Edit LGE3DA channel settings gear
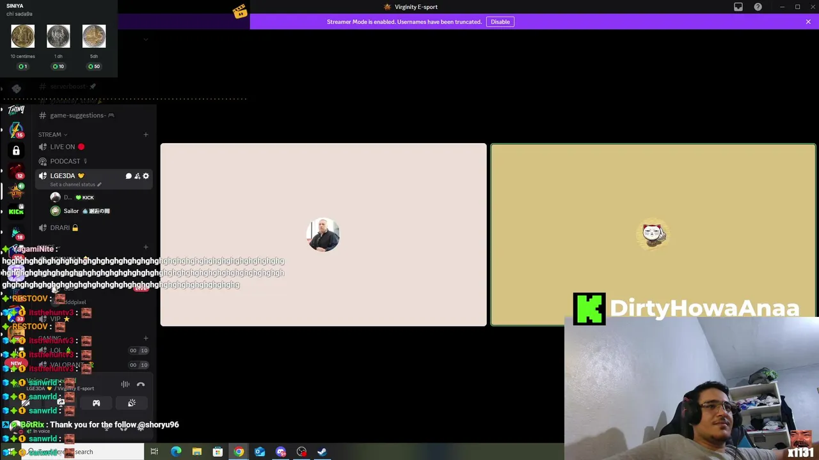The image size is (819, 460). point(146,176)
